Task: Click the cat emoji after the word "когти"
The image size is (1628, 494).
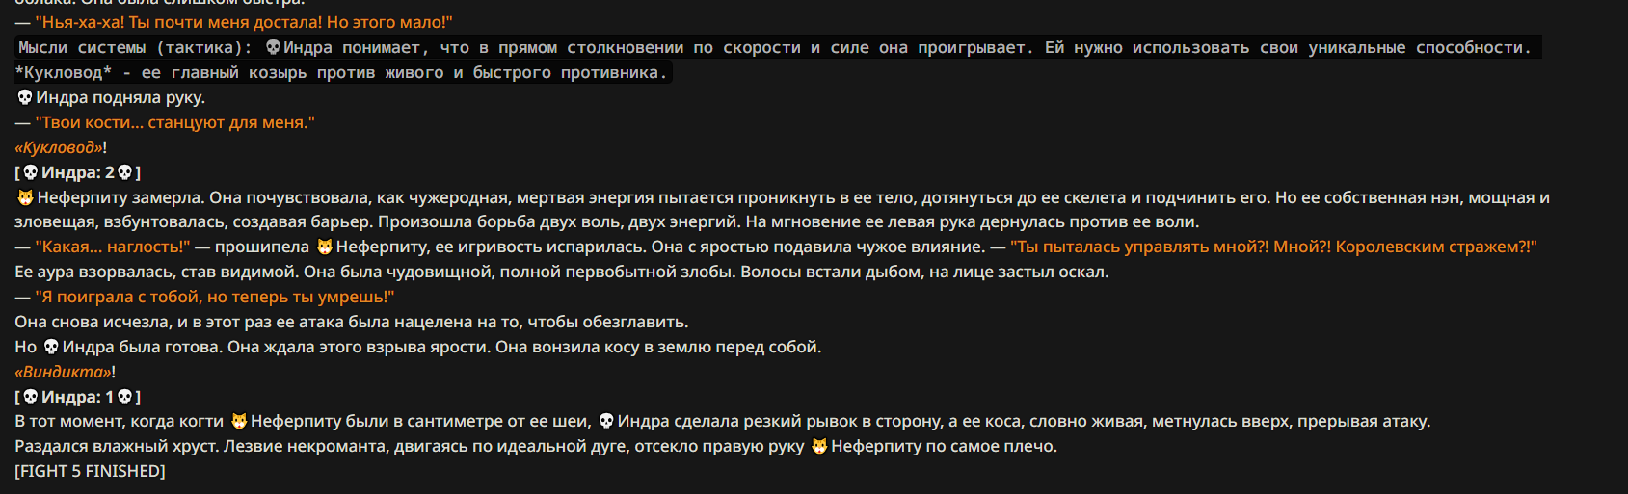Action: click(239, 421)
